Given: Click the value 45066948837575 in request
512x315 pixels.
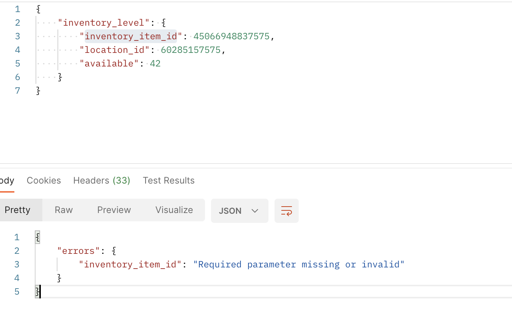Looking at the screenshot, I should 231,36.
